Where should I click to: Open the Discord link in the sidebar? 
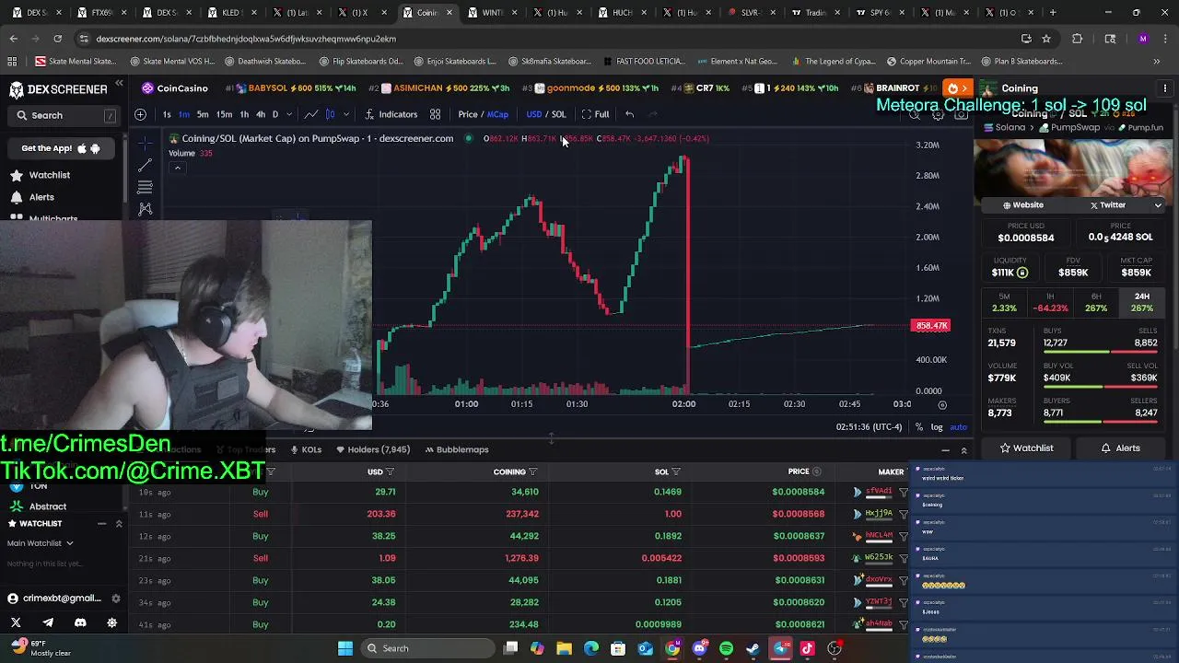(x=80, y=622)
